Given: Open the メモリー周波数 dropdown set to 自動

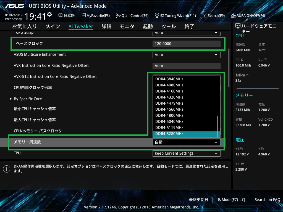Looking at the screenshot, I should (x=186, y=142).
